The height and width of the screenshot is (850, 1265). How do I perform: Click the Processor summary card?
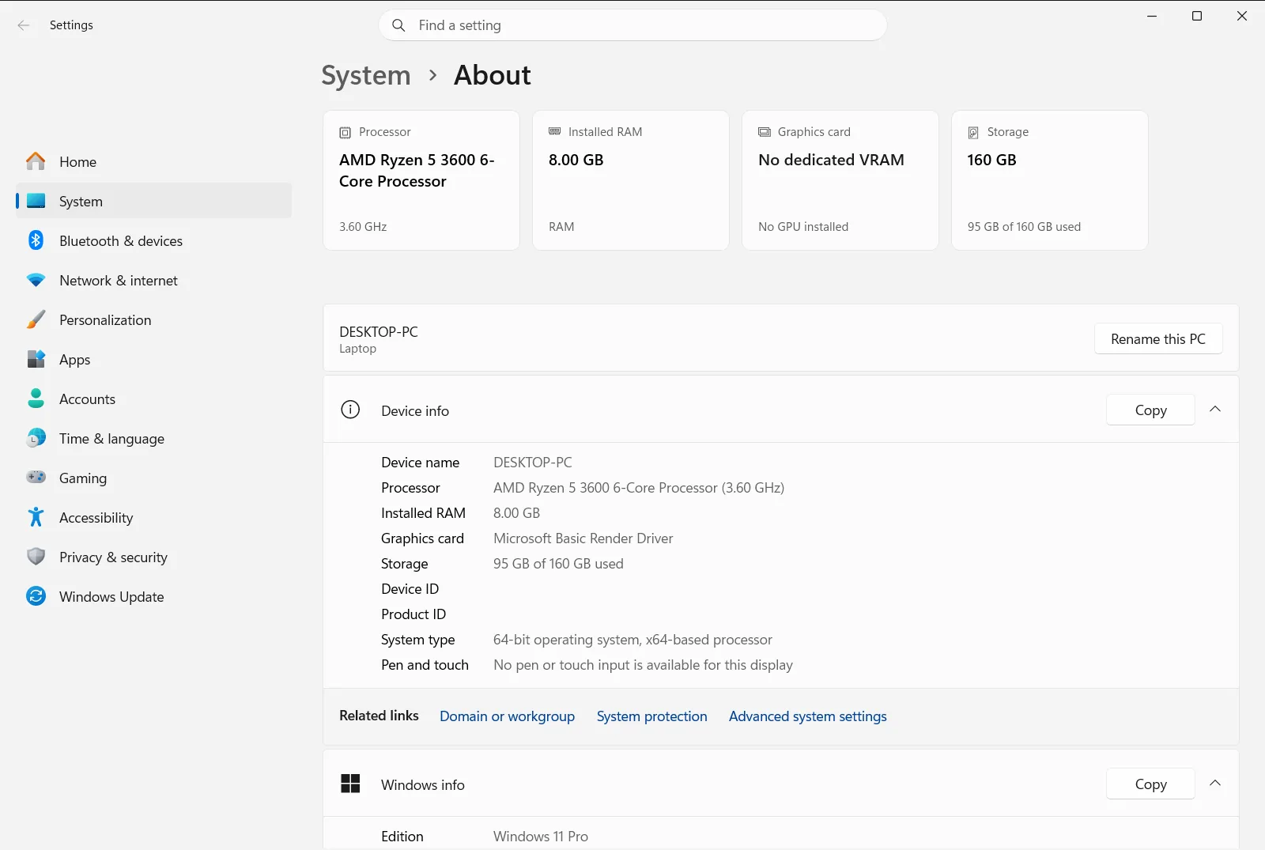[x=421, y=180]
